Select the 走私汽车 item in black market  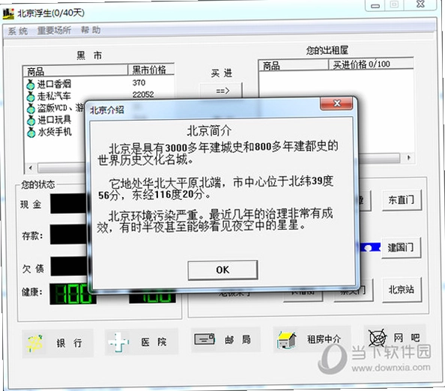49,96
